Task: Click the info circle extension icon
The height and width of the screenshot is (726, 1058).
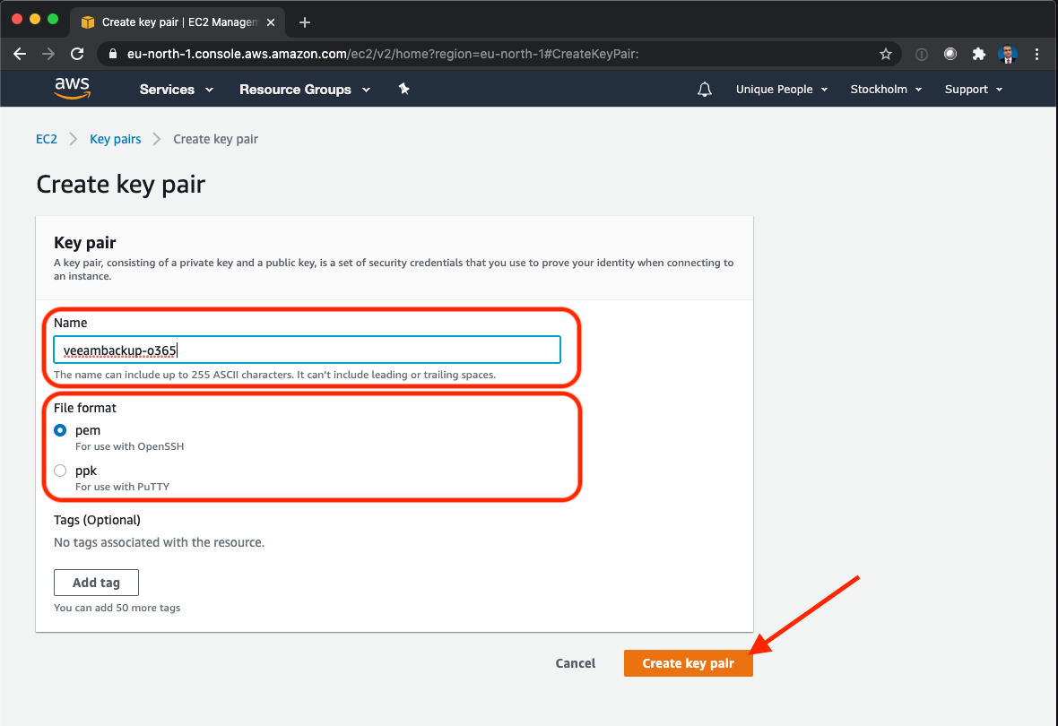Action: (921, 54)
